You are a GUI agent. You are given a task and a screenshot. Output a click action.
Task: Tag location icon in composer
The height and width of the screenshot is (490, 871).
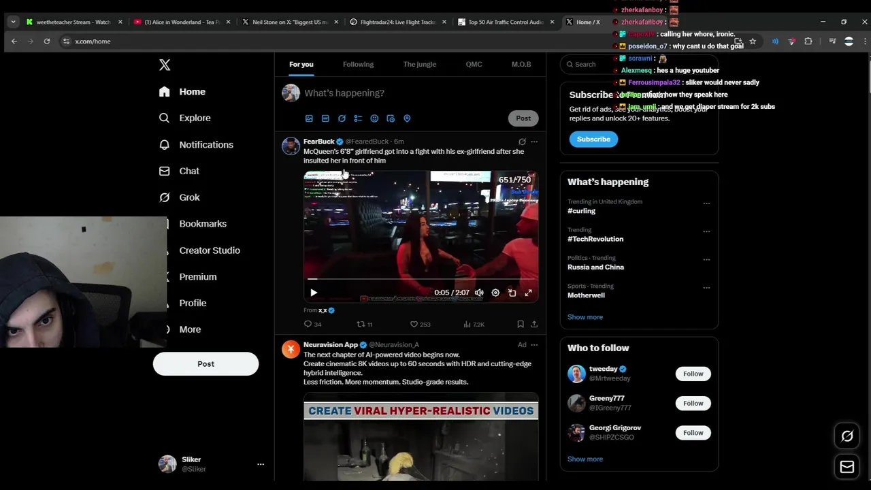click(x=407, y=118)
